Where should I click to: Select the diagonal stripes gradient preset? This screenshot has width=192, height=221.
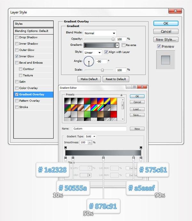tap(107, 108)
